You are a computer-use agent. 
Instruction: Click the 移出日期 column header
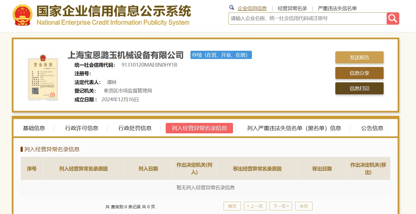pyautogui.click(x=322, y=169)
